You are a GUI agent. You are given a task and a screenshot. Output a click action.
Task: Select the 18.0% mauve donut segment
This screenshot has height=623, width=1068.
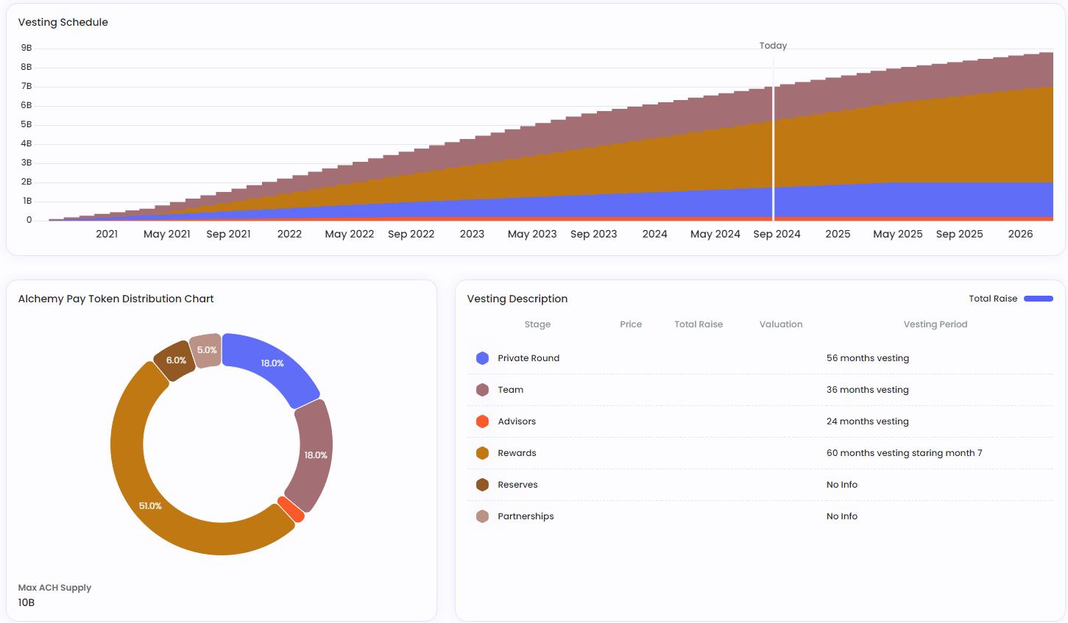coord(315,455)
